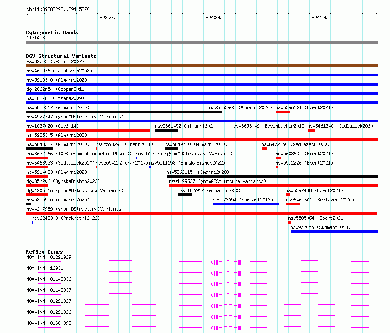The width and height of the screenshot is (390, 333).
Task: Open NOX4|NM_001291929 transcript
Action: coord(49,257)
